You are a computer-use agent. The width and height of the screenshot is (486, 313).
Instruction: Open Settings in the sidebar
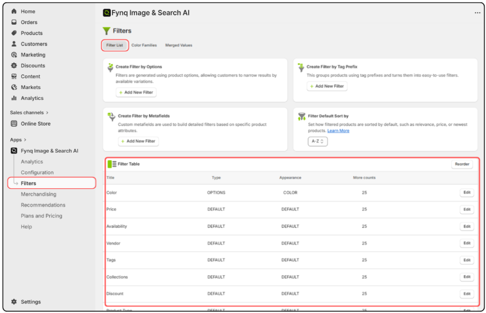(31, 302)
